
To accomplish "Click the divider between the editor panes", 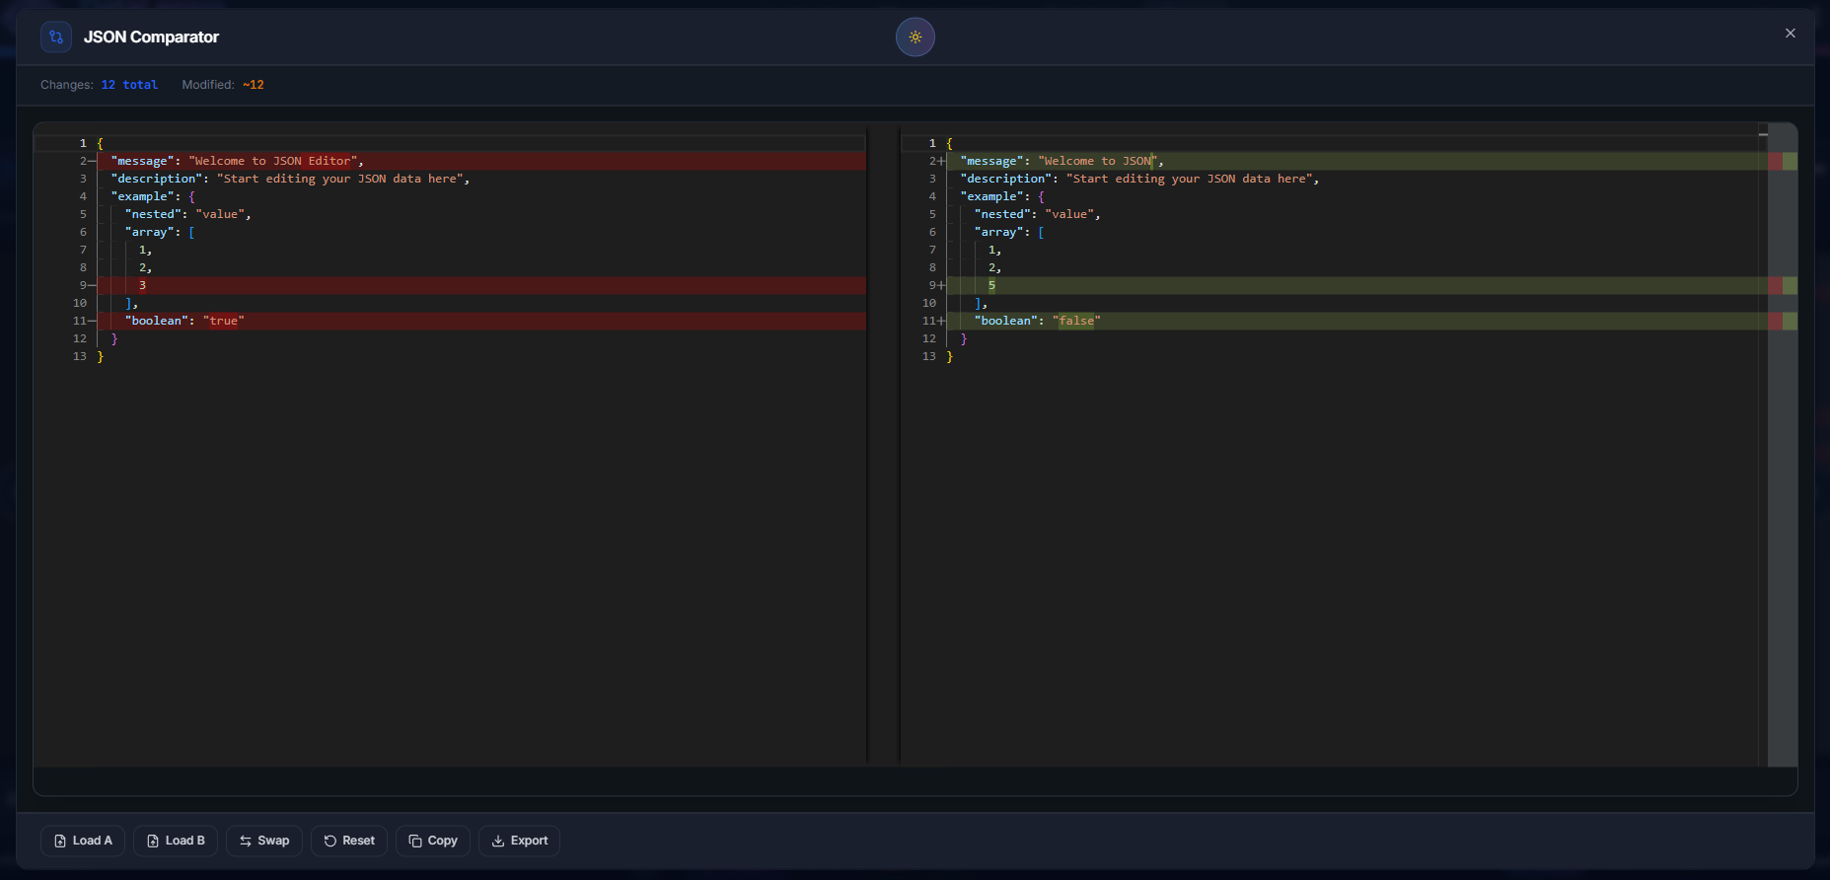I will click(883, 444).
